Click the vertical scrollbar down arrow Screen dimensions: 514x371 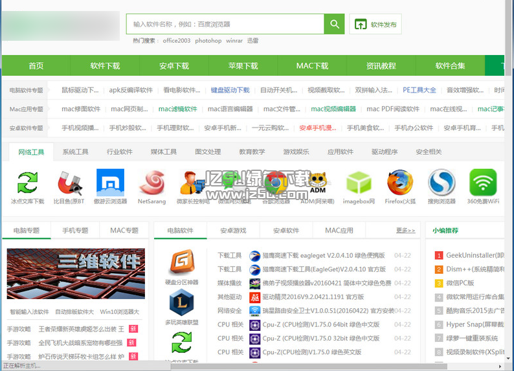[508, 359]
